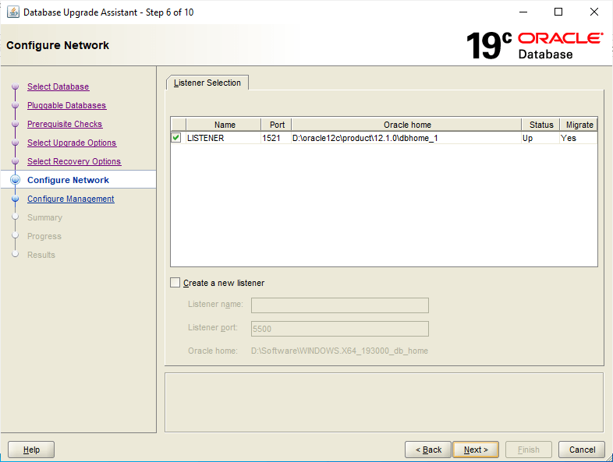Click the Port column header
Viewport: 613px width, 462px height.
point(276,125)
